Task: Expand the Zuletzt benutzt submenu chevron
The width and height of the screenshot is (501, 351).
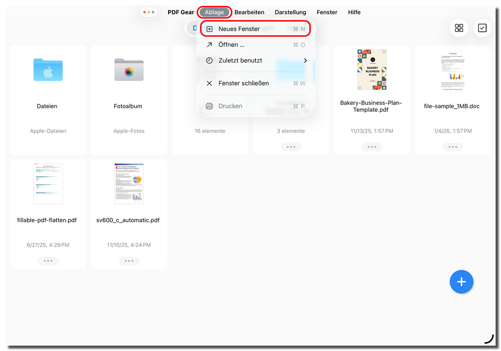Action: 305,60
